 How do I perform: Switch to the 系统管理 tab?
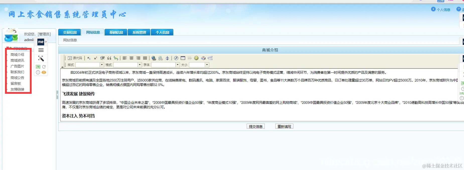(139, 32)
